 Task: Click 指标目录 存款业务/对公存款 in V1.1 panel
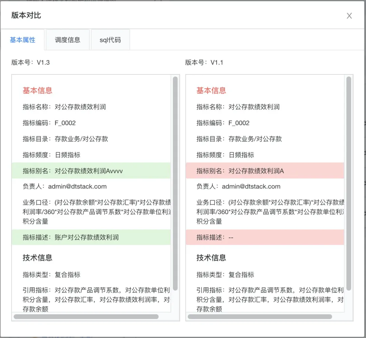(x=239, y=139)
